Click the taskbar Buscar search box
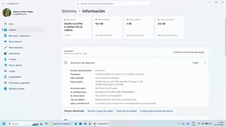Image resolution: width=226 pixels, height=127 pixels. pyautogui.click(x=23, y=124)
